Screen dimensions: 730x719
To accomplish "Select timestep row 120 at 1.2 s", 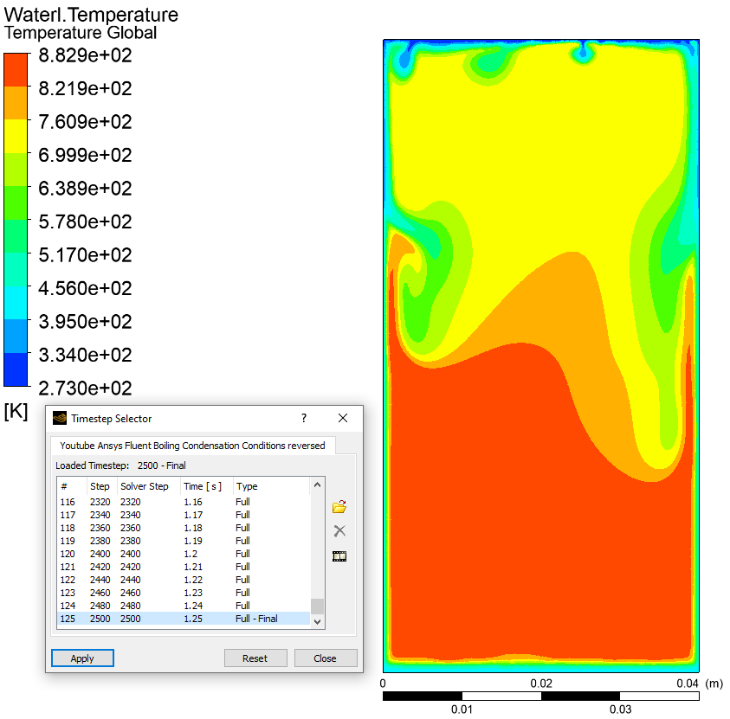I will tap(182, 554).
